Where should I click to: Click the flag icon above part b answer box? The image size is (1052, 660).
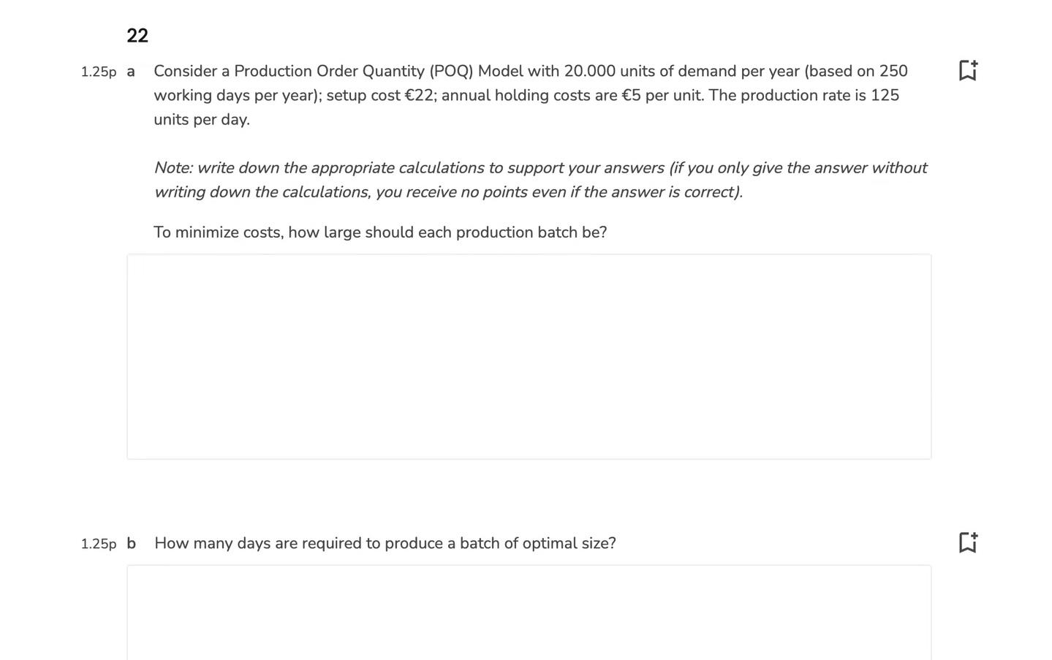click(968, 542)
